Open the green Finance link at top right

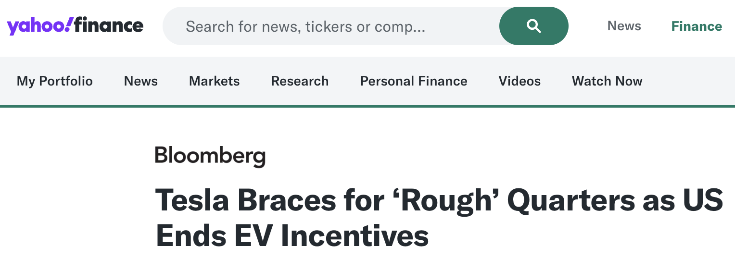pyautogui.click(x=697, y=26)
